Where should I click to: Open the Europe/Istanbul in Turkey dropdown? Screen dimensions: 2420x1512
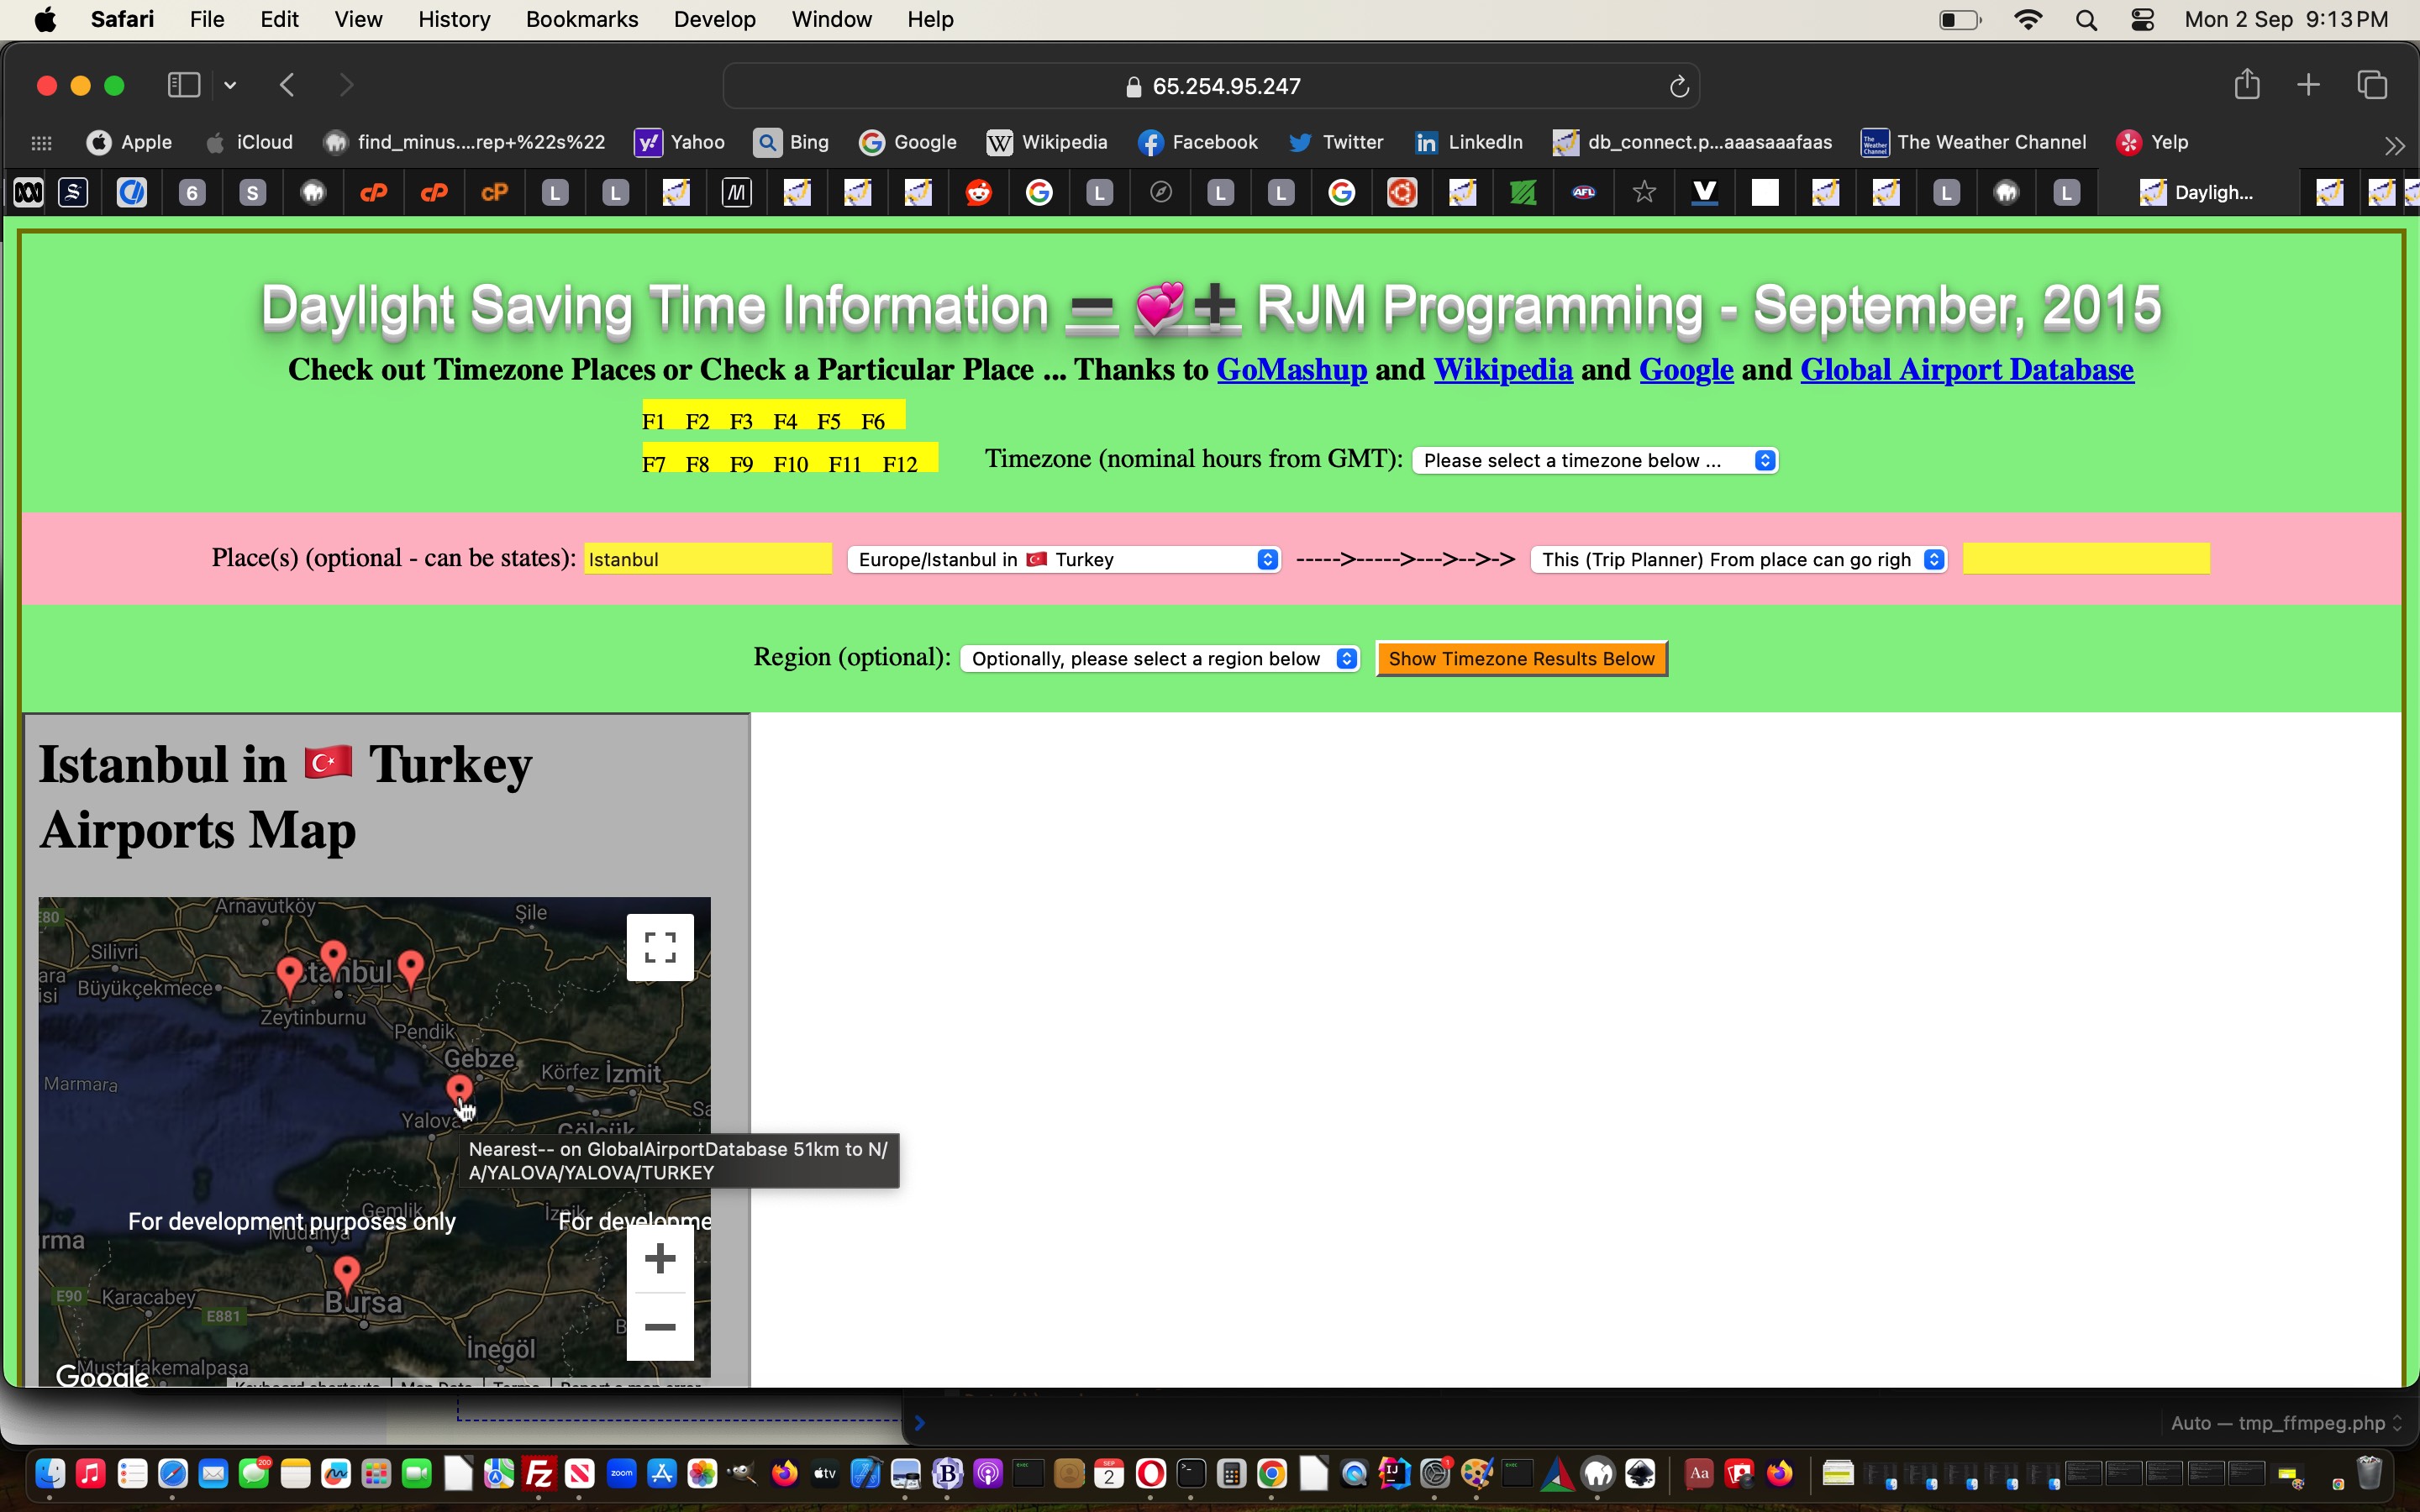pyautogui.click(x=1064, y=559)
